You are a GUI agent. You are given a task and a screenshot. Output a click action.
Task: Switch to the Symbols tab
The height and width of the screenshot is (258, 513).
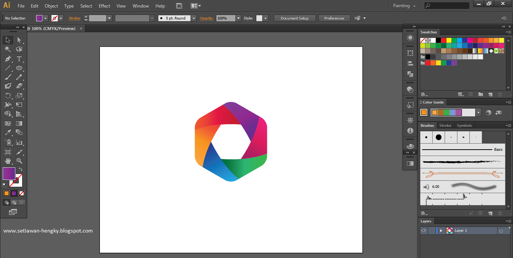pos(464,126)
